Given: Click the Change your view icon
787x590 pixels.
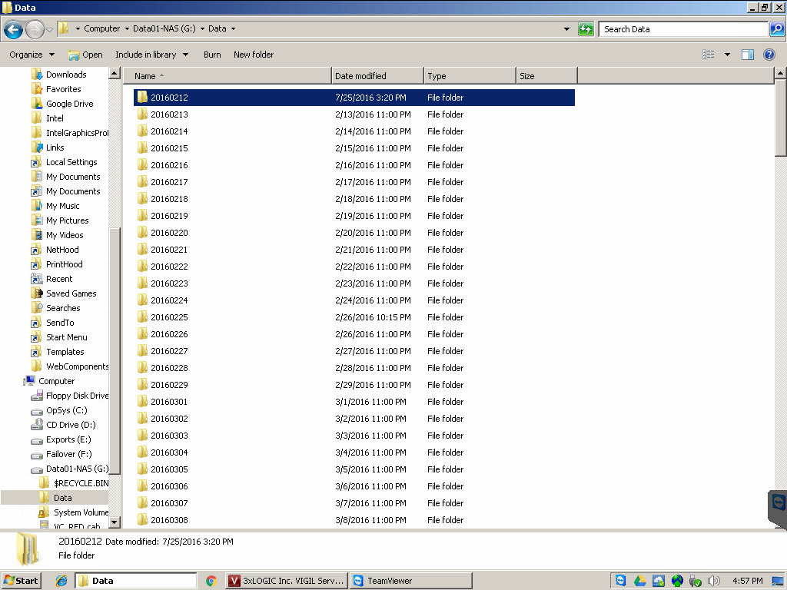Looking at the screenshot, I should (709, 55).
